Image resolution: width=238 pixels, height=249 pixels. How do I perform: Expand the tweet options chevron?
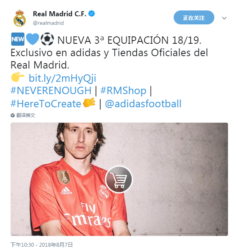224,18
